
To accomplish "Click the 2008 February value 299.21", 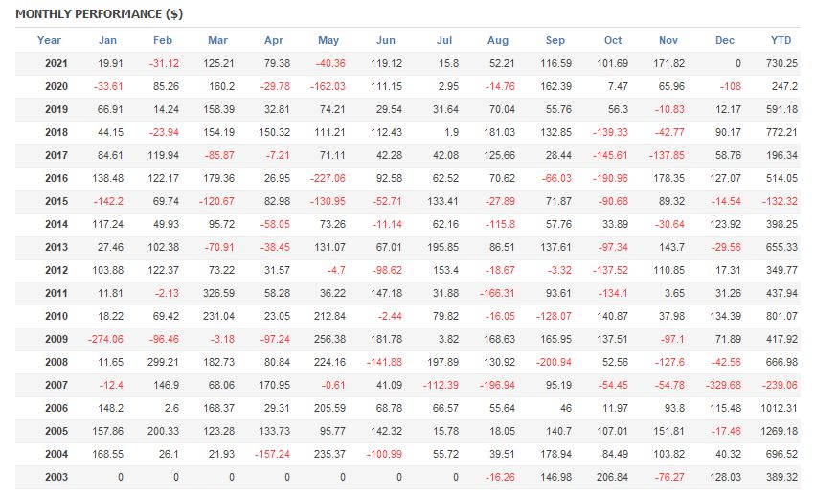I will coord(162,362).
